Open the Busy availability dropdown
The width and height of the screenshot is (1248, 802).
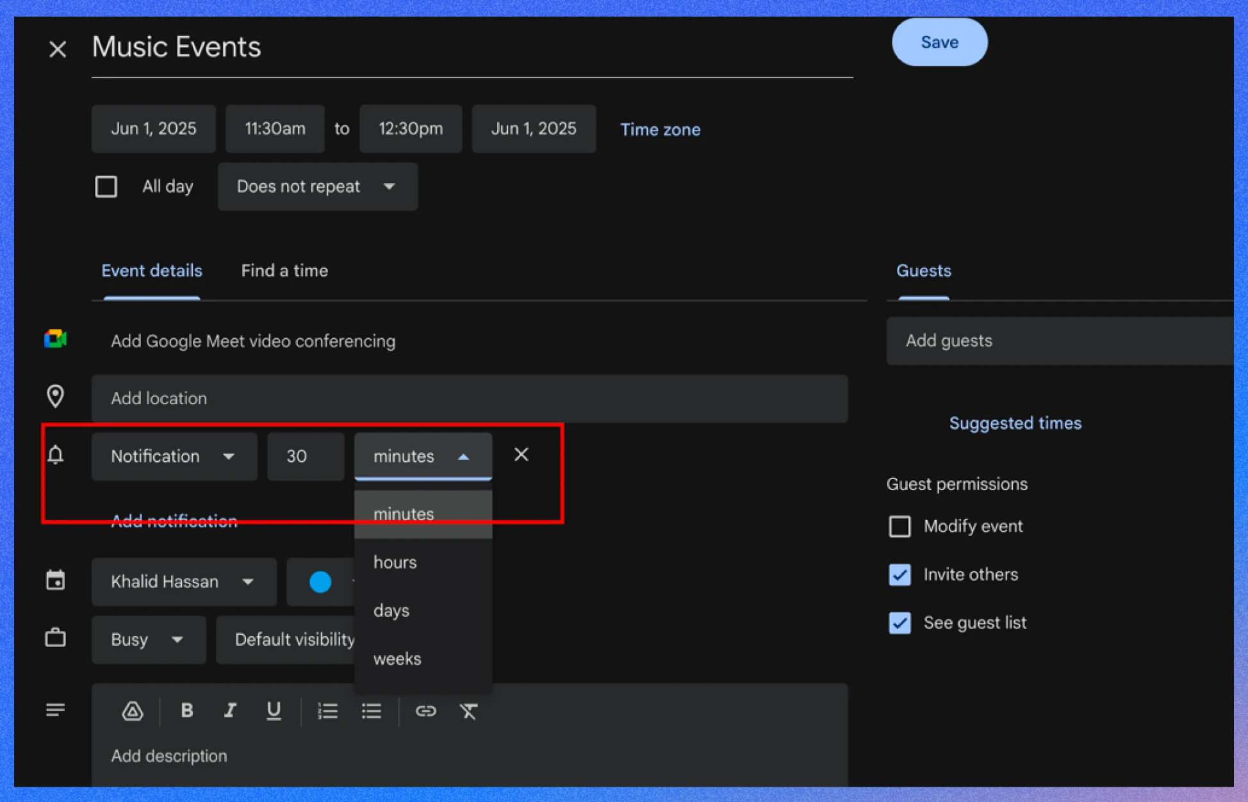(149, 639)
